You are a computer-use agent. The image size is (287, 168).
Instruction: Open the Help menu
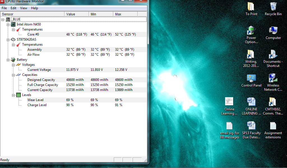click(34, 8)
